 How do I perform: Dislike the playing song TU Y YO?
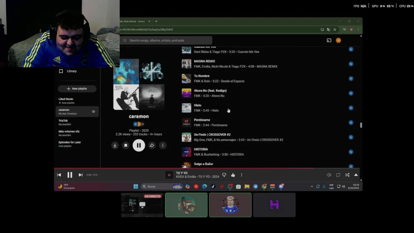tap(224, 175)
